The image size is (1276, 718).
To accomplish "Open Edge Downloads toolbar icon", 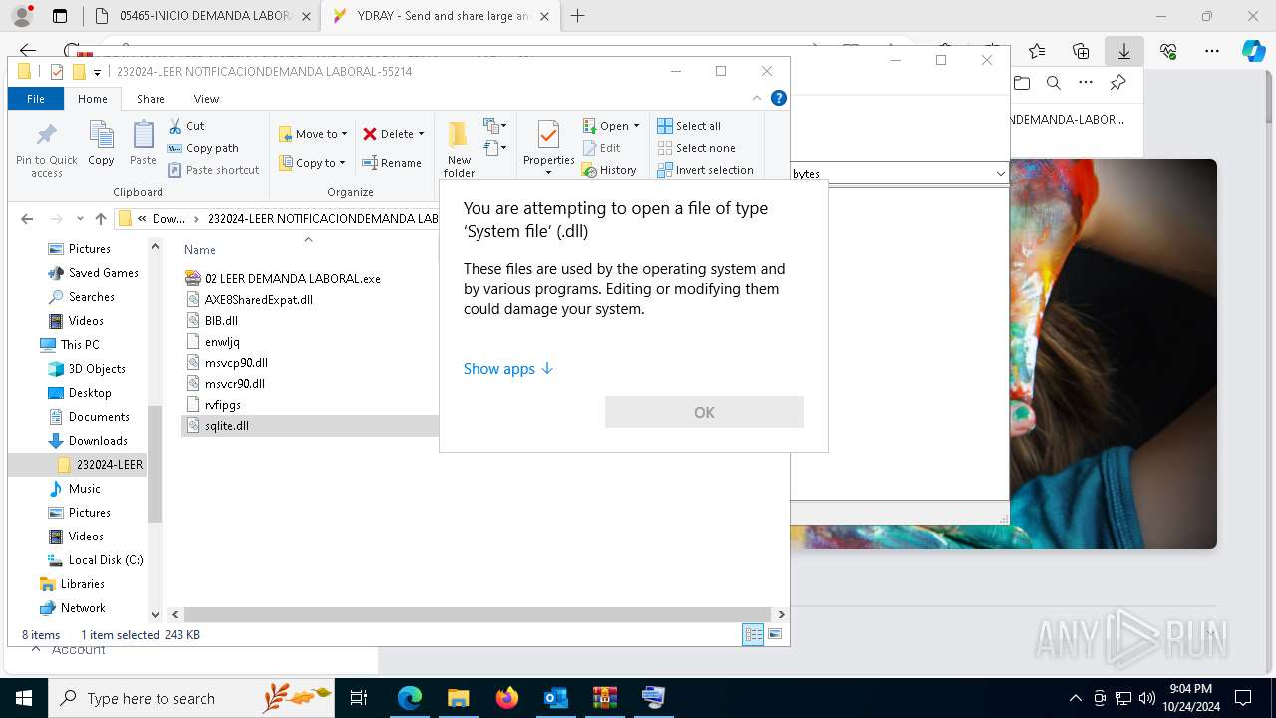I will tap(1124, 51).
